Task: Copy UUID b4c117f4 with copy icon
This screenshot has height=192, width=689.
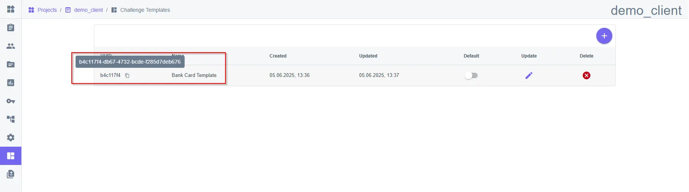Action: pyautogui.click(x=127, y=75)
